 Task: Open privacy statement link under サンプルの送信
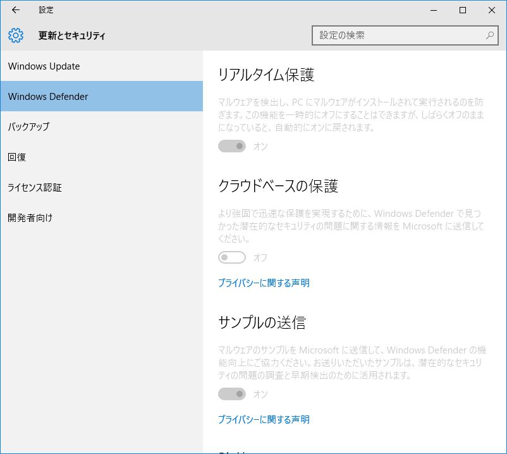(264, 419)
